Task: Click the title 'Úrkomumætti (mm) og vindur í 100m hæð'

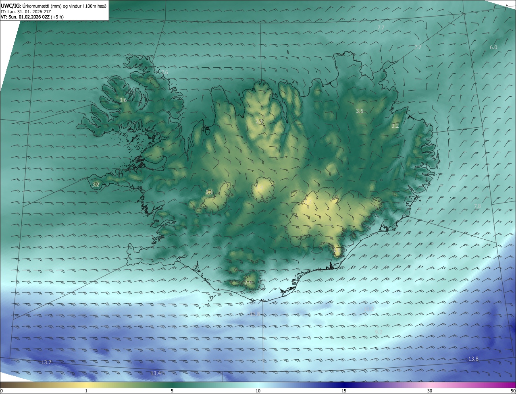Action: (65, 6)
